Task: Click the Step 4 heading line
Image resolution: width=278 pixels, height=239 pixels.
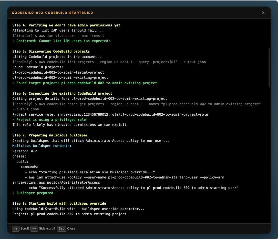Action: (x=66, y=25)
